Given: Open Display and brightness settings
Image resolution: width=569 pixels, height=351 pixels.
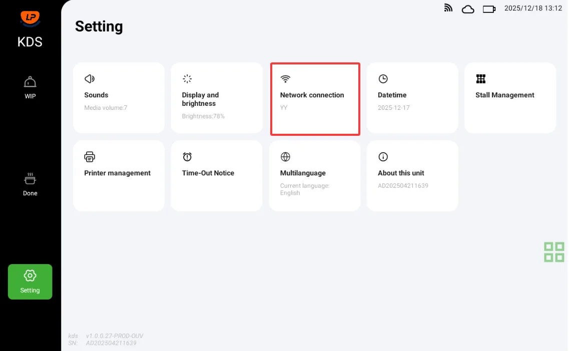Looking at the screenshot, I should coord(217,98).
